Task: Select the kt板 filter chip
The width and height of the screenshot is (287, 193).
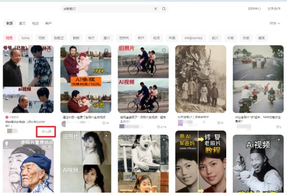Action: point(231,38)
